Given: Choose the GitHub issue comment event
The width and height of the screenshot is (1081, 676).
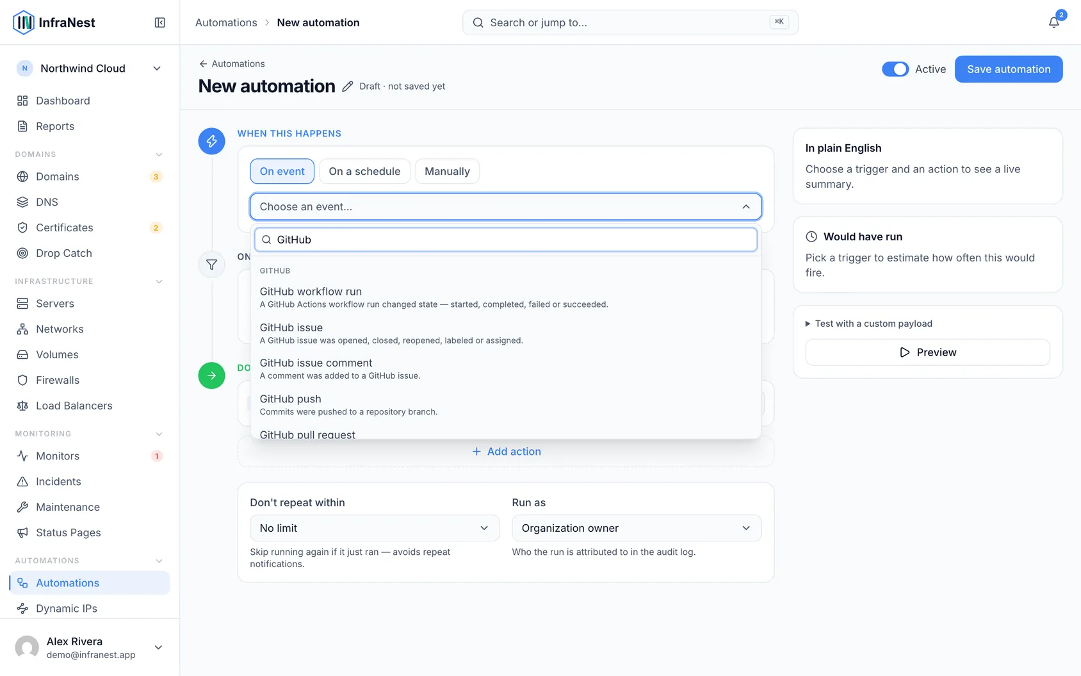Looking at the screenshot, I should click(x=505, y=368).
